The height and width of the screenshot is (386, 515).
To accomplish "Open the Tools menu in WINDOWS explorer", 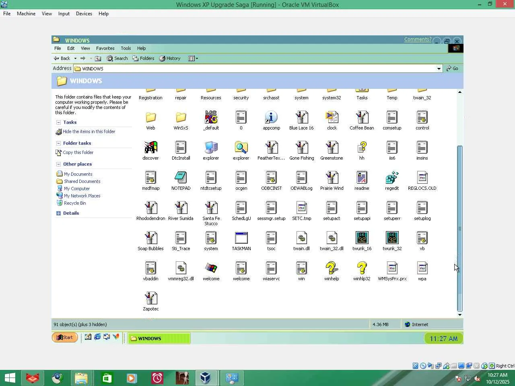I will tap(126, 48).
